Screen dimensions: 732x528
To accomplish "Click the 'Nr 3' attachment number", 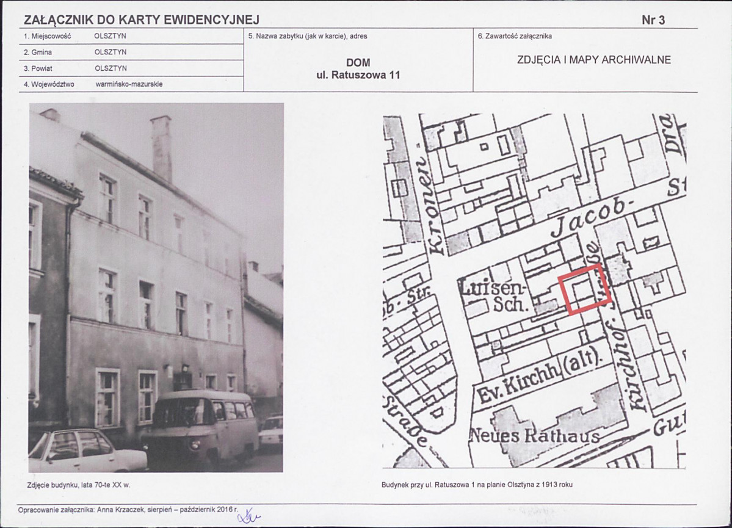I will point(653,20).
